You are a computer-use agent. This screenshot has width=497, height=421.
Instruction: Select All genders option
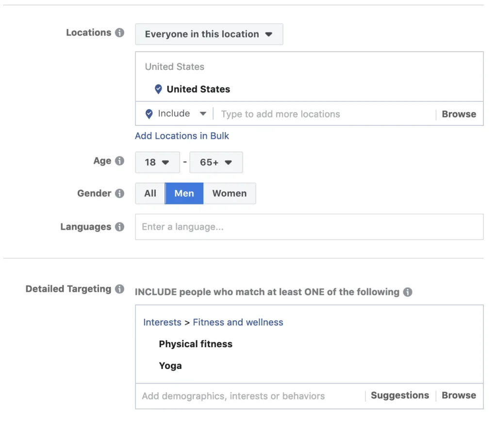click(150, 193)
